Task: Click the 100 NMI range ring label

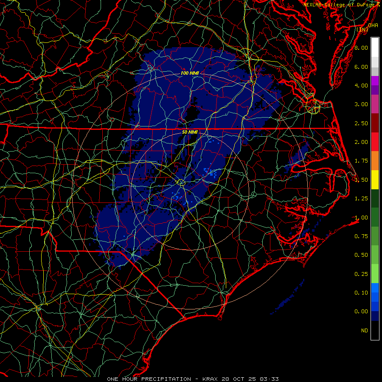Action: (x=190, y=73)
